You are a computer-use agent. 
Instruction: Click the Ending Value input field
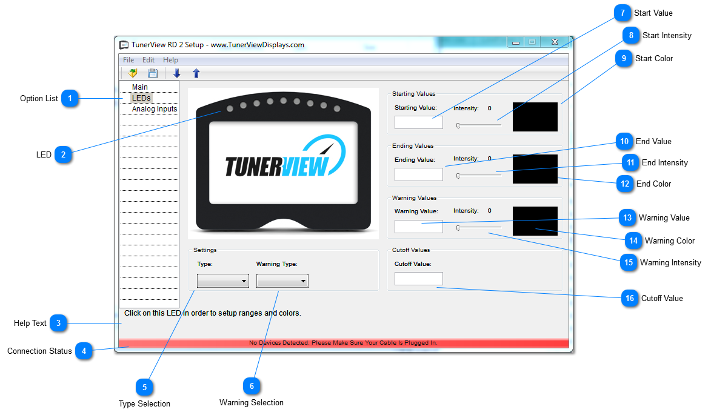pyautogui.click(x=418, y=174)
